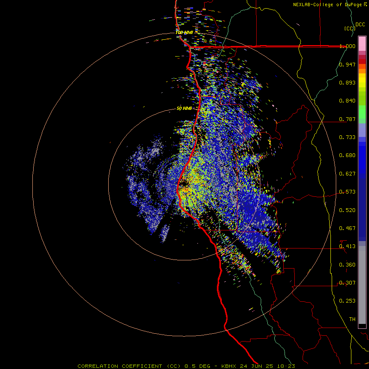
Task: Click the DCC label above the color bar
Action: pos(360,25)
